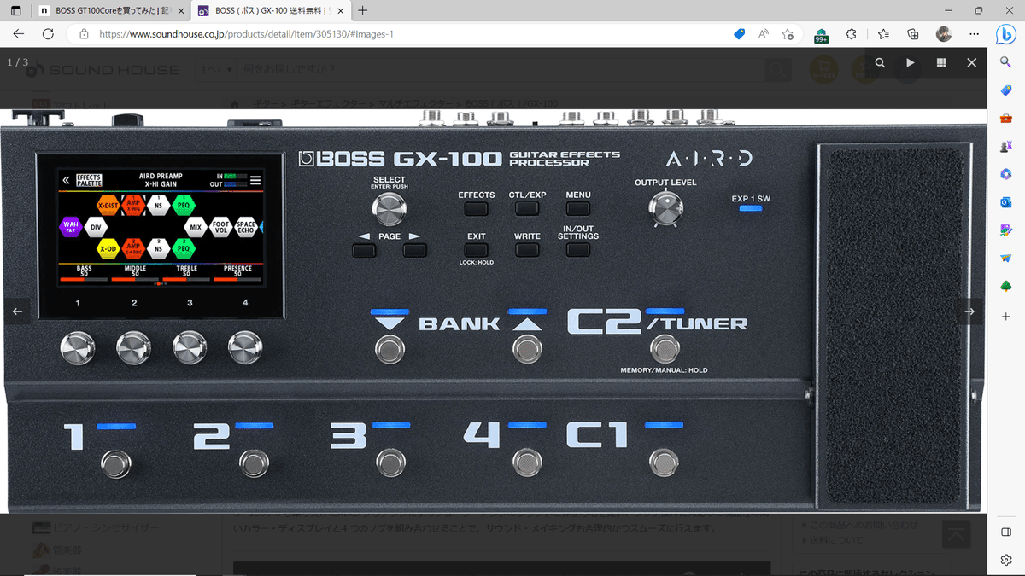Close the BOSS GX-100 tab
Screen dimensions: 1025x576
click(340, 11)
